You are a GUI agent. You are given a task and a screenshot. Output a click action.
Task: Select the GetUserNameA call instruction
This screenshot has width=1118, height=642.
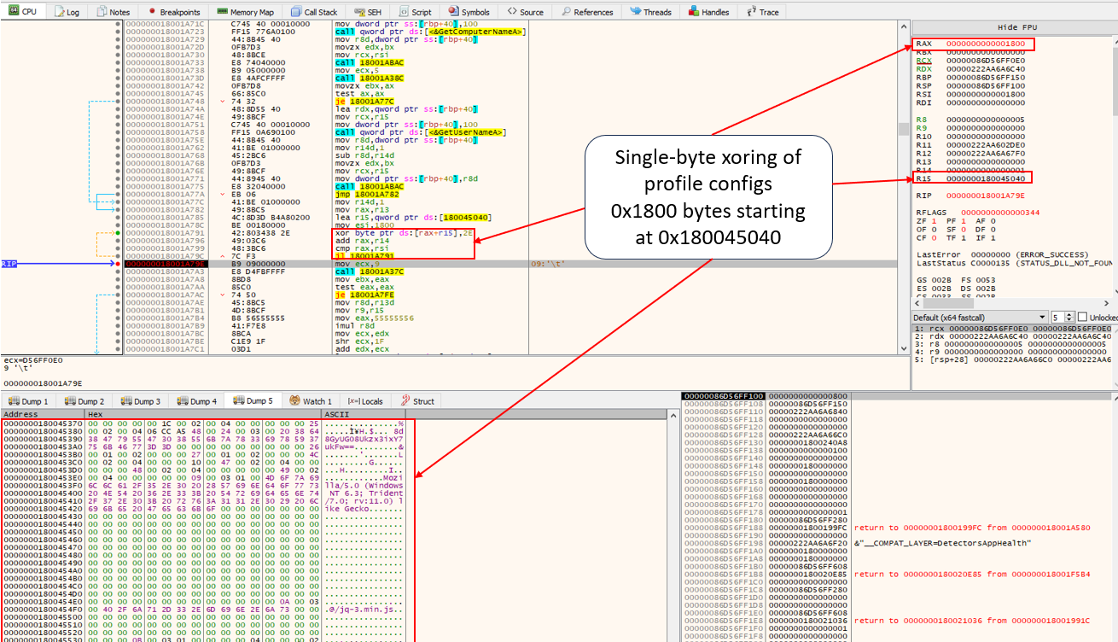tap(420, 132)
